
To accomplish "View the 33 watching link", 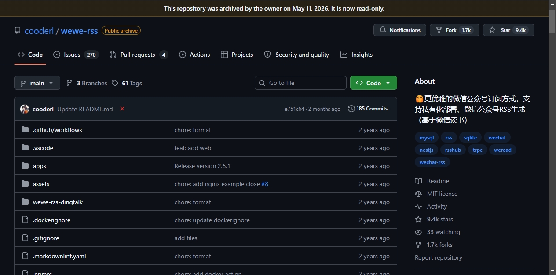I will coord(438,232).
